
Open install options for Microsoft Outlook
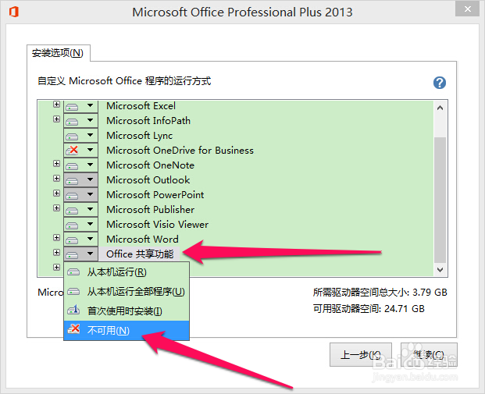coord(80,180)
